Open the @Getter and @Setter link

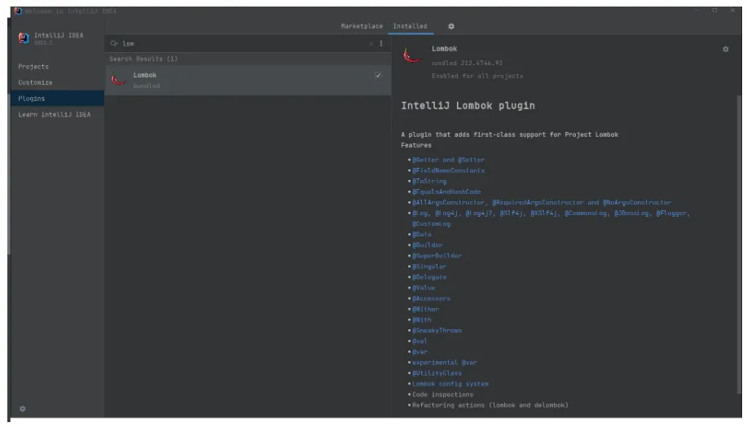[448, 160]
